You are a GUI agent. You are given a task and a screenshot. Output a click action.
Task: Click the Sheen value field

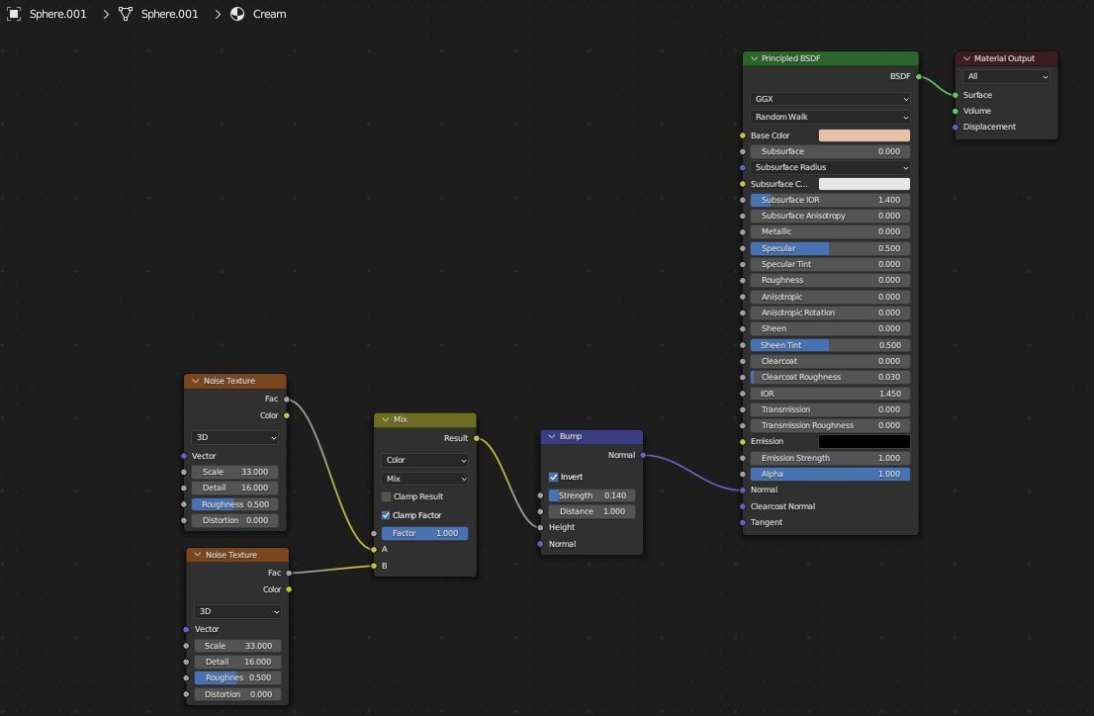[x=830, y=328]
